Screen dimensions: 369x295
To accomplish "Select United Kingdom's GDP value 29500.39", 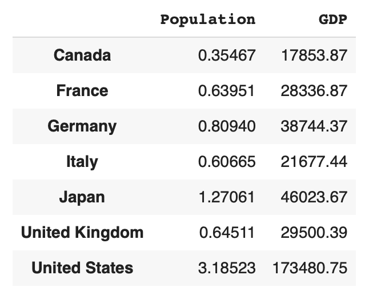I will pyautogui.click(x=314, y=233).
